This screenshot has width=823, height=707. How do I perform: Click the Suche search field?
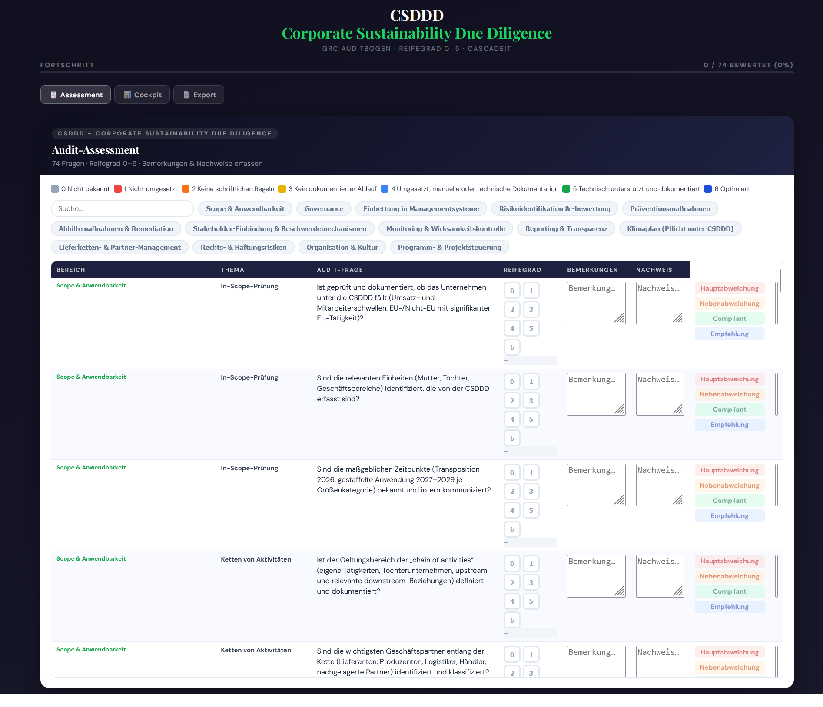click(x=123, y=208)
